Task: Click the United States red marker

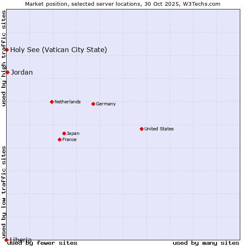Action: (x=141, y=129)
